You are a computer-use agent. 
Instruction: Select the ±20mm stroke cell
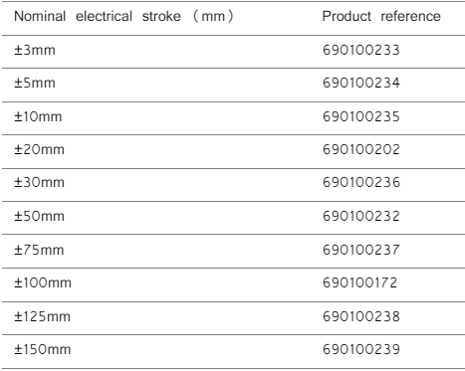pos(39,149)
